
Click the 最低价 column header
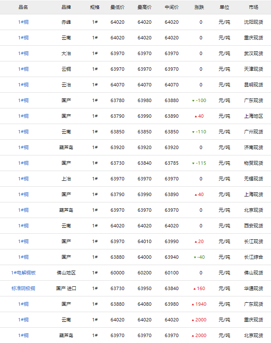(117, 7)
